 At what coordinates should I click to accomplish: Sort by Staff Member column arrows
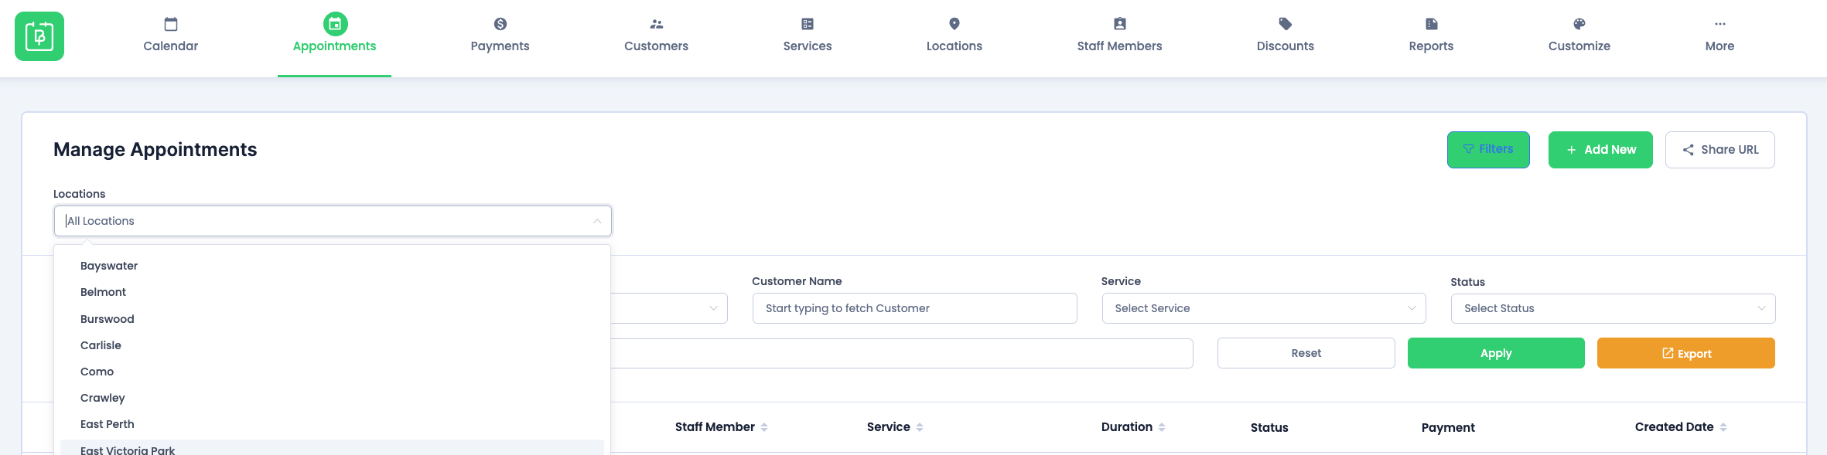tap(764, 427)
